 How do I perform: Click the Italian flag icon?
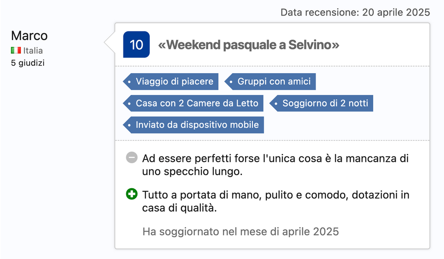16,50
